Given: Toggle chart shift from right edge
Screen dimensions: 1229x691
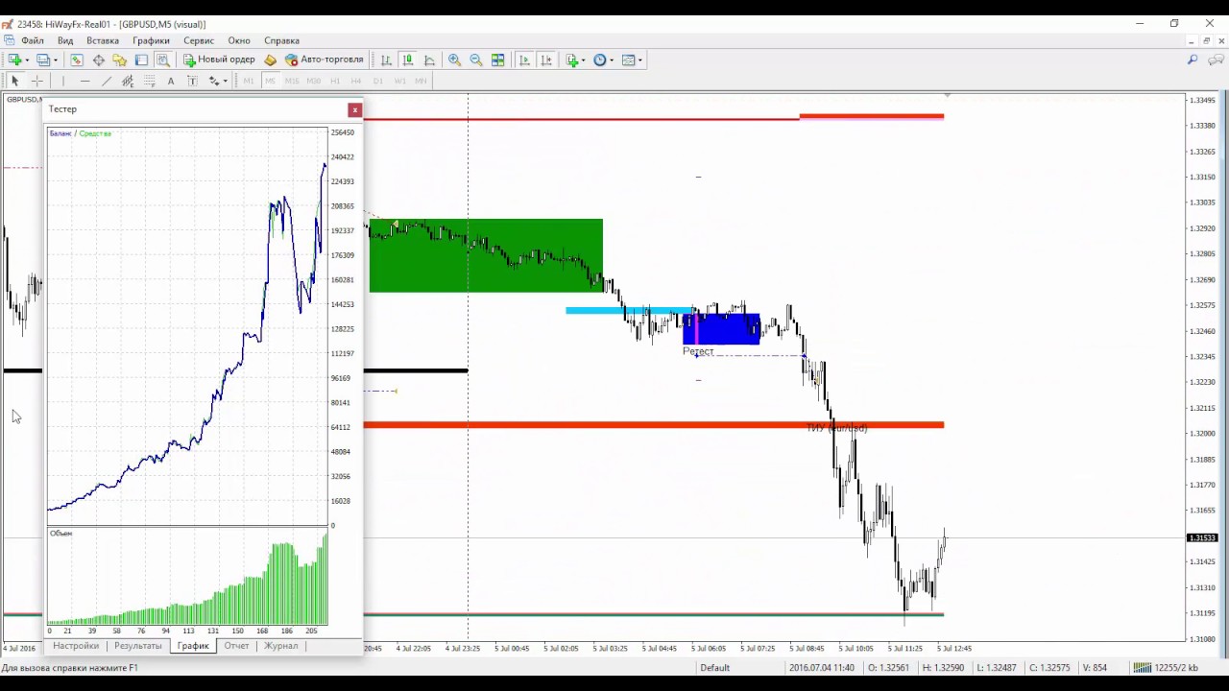Looking at the screenshot, I should coord(546,60).
